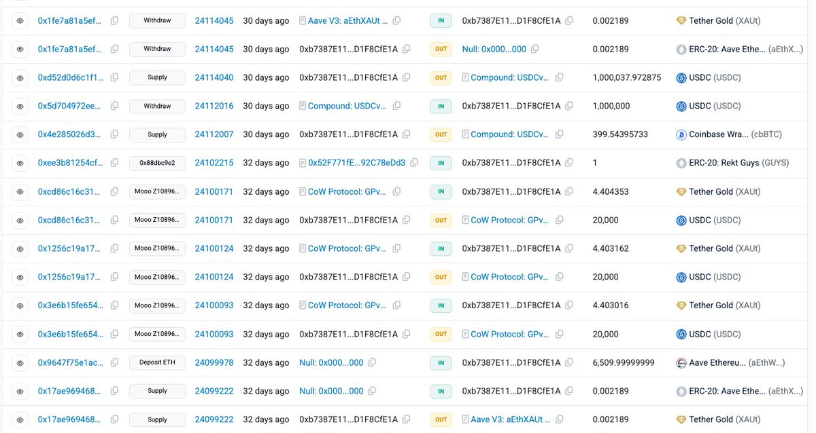Viewport: 816px width, 433px height.
Task: Open transaction 0x4e285026d3 link
Action: [x=71, y=135]
